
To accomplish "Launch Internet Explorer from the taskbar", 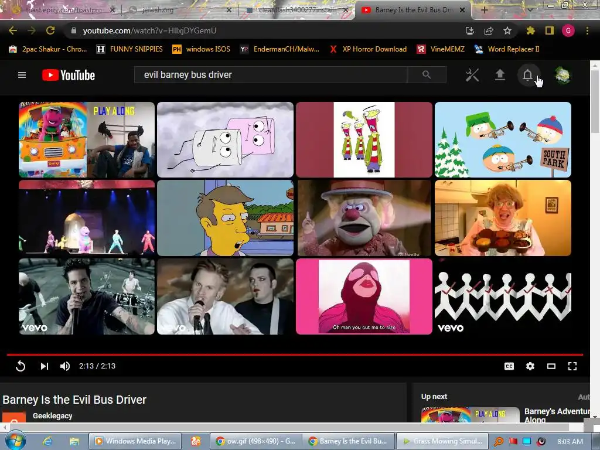I will [x=48, y=441].
